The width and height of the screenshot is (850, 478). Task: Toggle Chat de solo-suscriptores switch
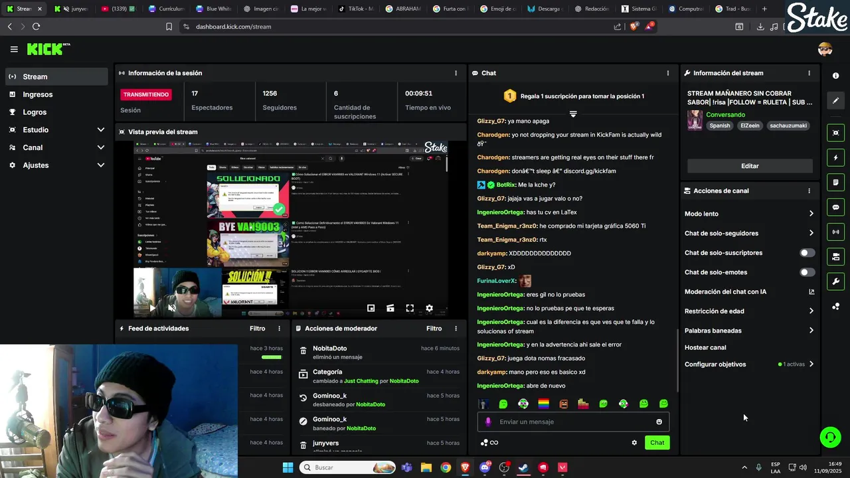[807, 253]
